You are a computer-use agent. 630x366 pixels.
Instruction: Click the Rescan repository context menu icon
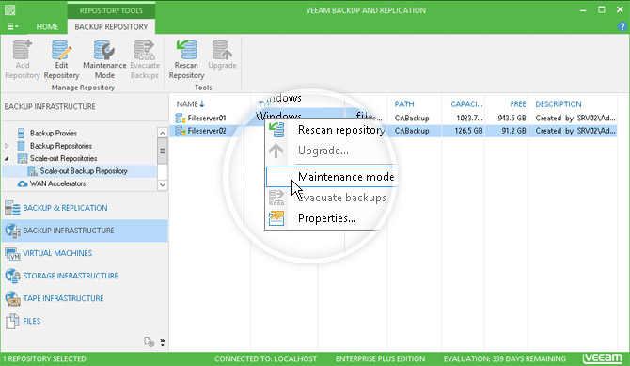276,130
